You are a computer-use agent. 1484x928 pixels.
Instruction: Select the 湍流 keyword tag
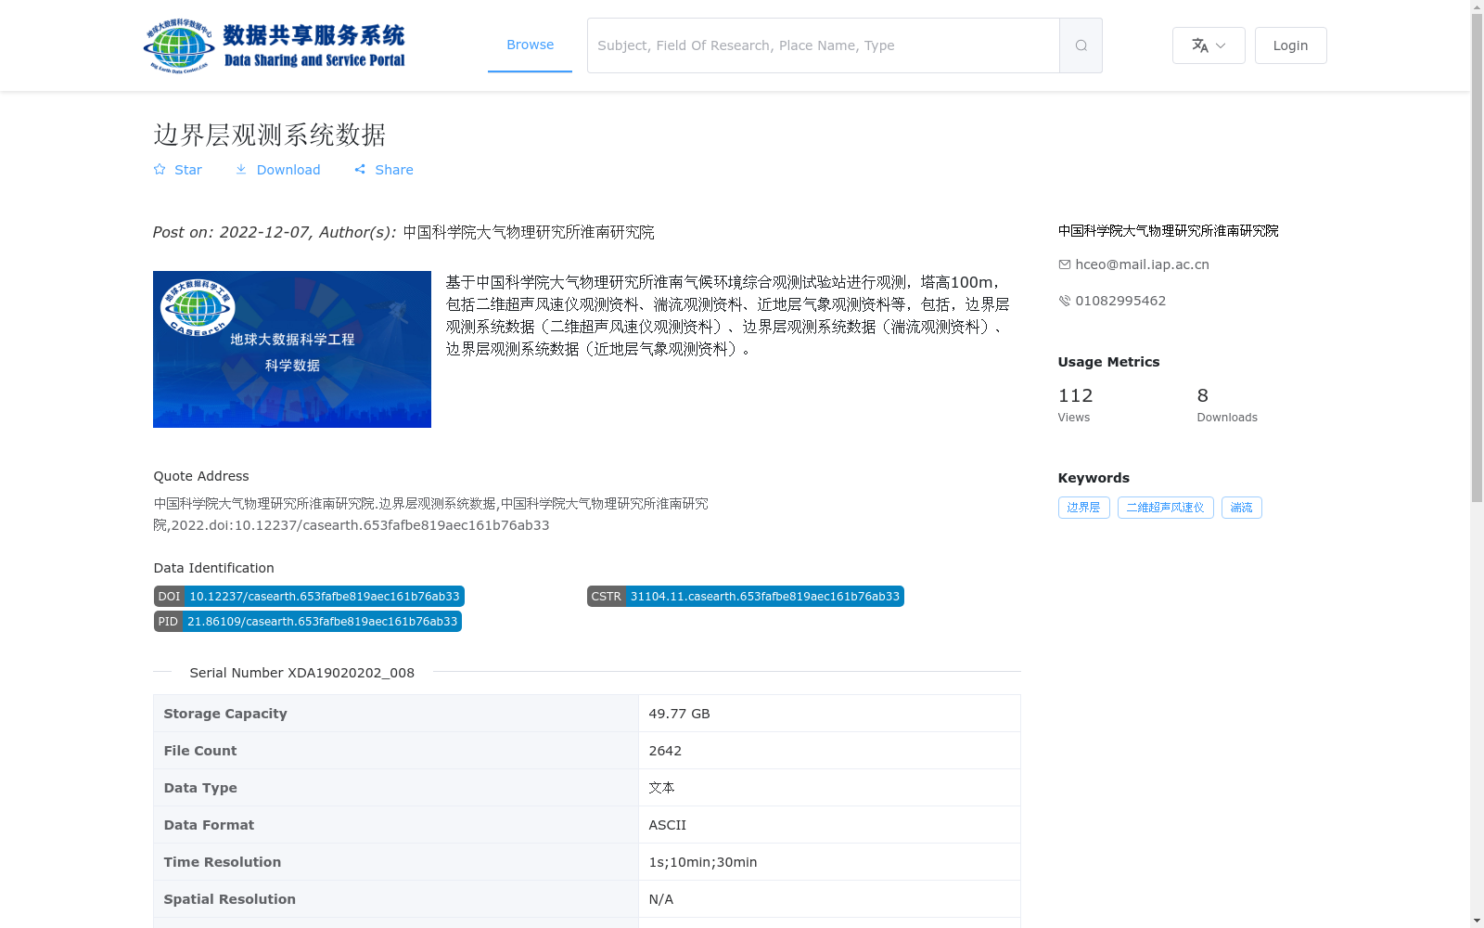(1241, 508)
